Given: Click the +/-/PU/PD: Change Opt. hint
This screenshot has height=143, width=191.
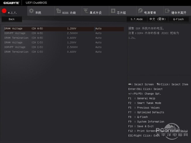Looking at the screenshot, I should point(145,94).
